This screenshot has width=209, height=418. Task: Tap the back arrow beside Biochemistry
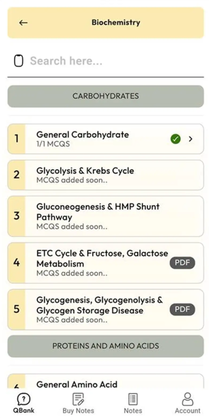click(23, 23)
